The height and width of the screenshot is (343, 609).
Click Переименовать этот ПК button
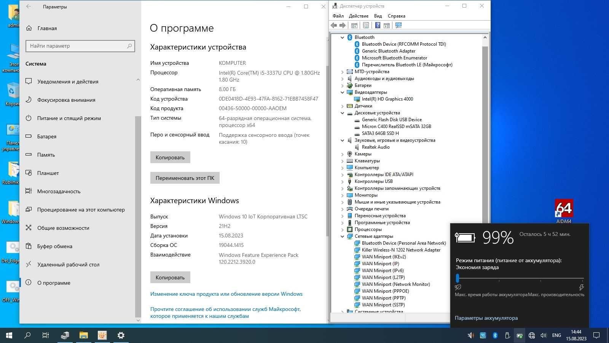185,178
